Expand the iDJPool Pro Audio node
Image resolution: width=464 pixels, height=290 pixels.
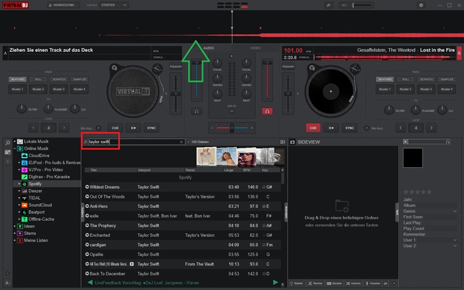(19, 162)
